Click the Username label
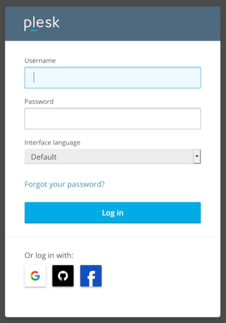226x323 pixels. pos(40,60)
